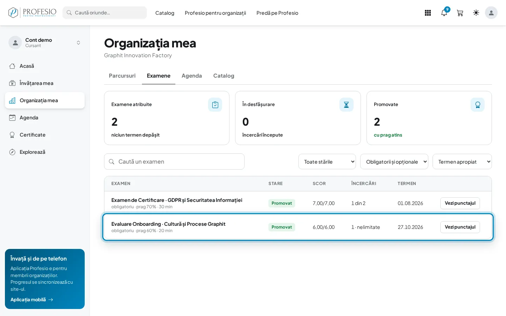Expand the Cont demo account switcher chevron
This screenshot has height=316, width=506.
point(78,42)
